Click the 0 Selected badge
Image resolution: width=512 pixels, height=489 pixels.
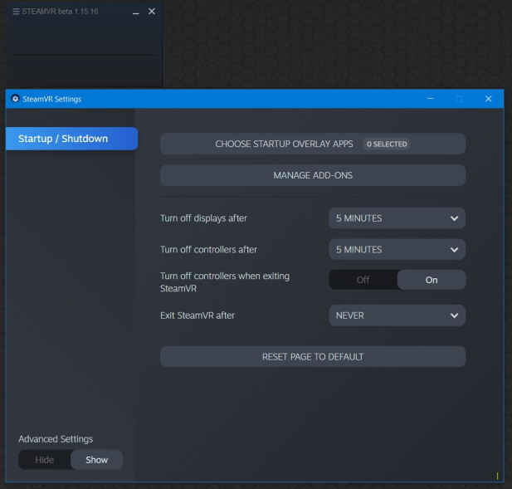[387, 144]
